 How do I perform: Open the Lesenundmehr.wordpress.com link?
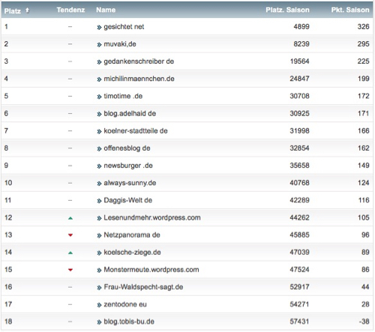pos(152,218)
